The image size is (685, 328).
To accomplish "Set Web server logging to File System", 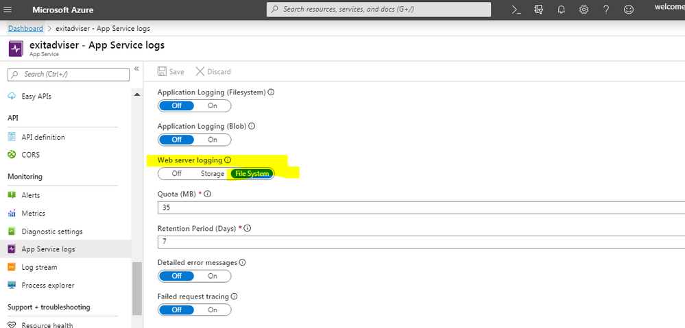I will click(252, 174).
